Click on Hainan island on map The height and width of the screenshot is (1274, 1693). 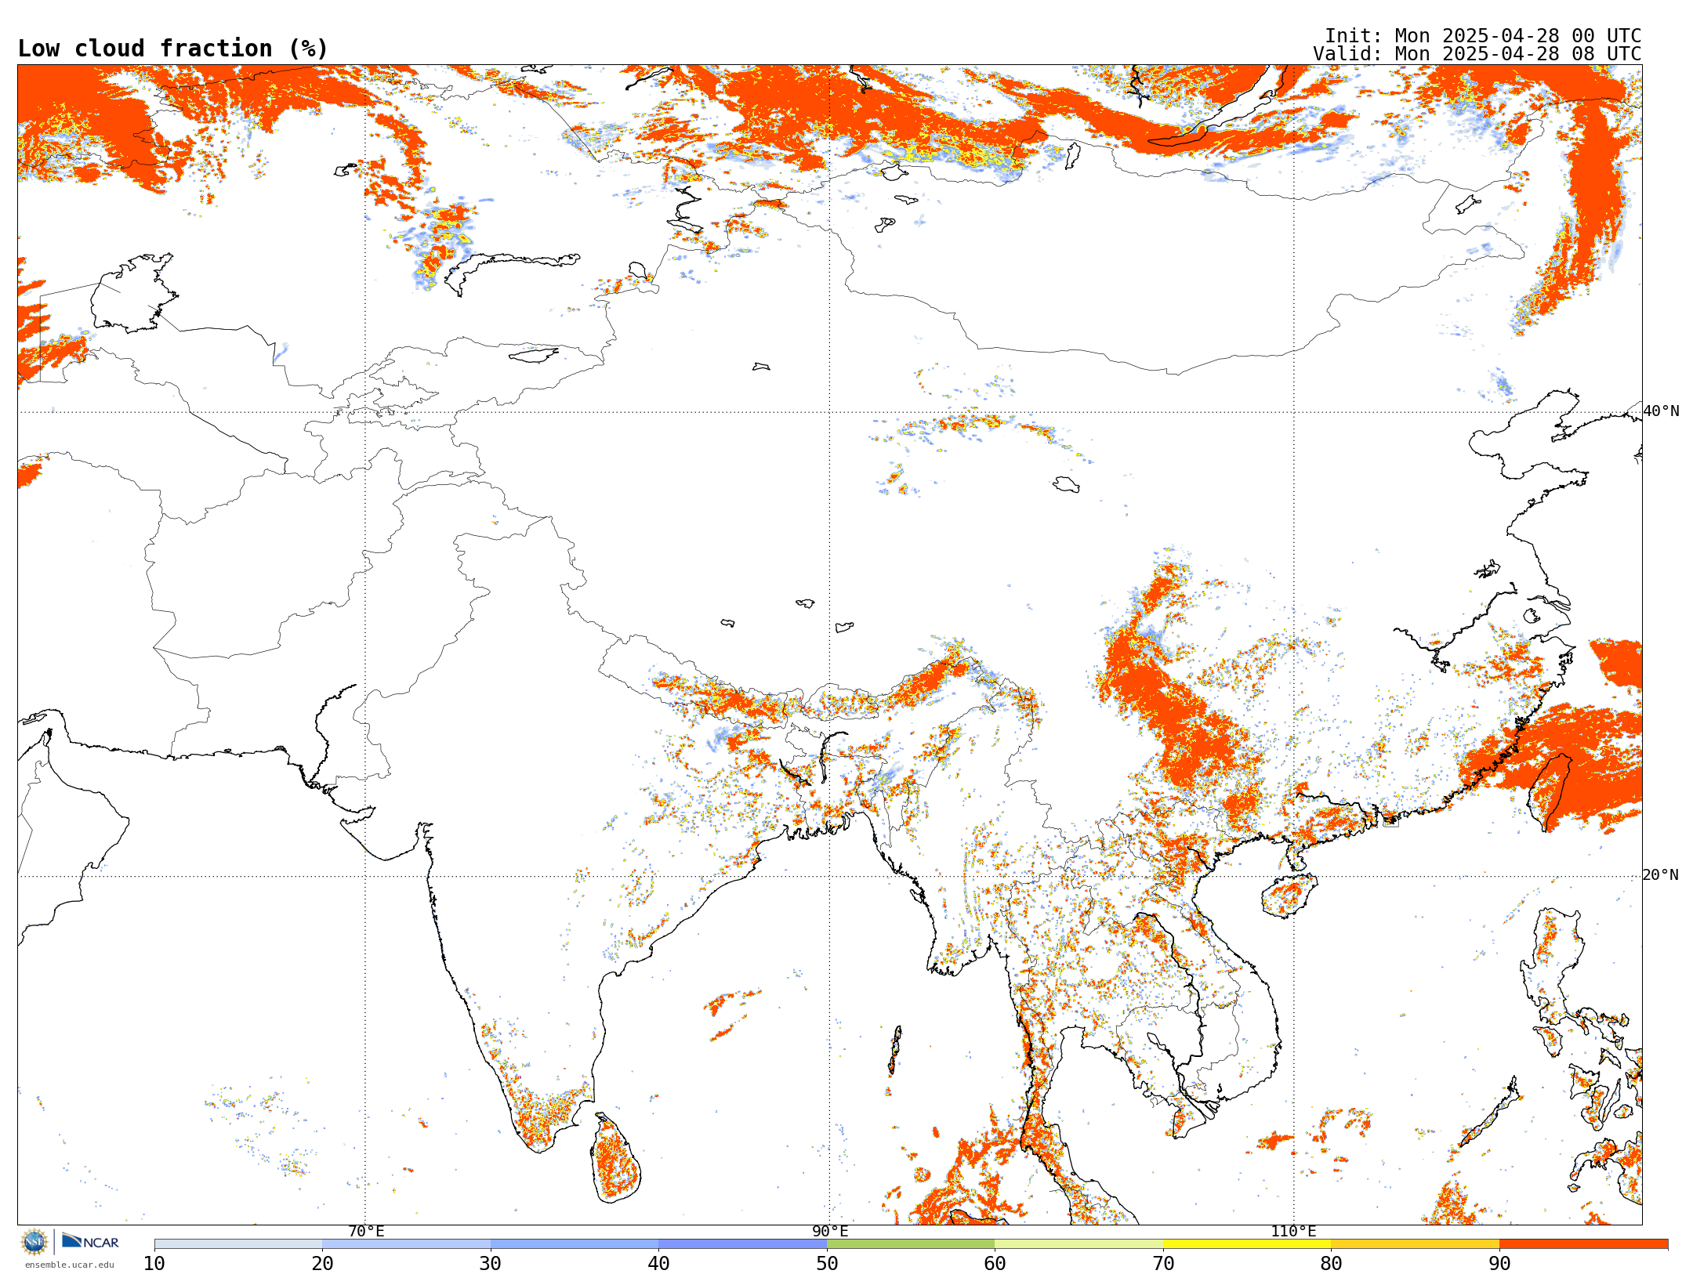(1289, 896)
